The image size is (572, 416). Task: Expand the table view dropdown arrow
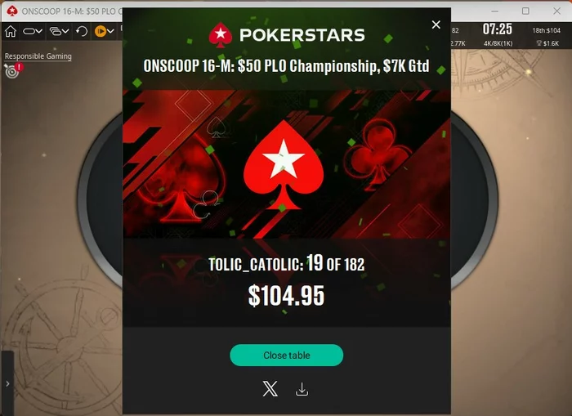coord(39,31)
